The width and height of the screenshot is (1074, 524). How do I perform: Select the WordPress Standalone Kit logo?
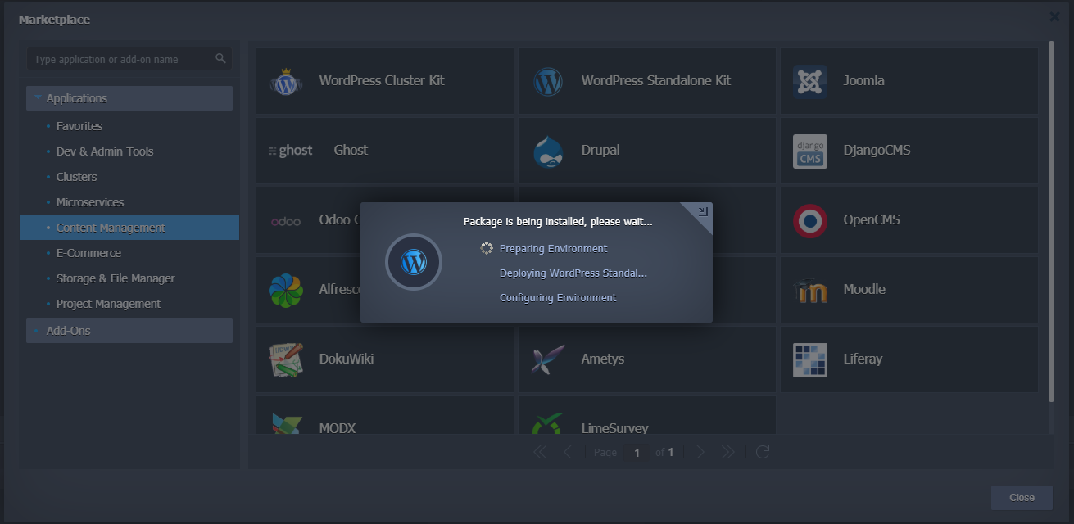548,81
